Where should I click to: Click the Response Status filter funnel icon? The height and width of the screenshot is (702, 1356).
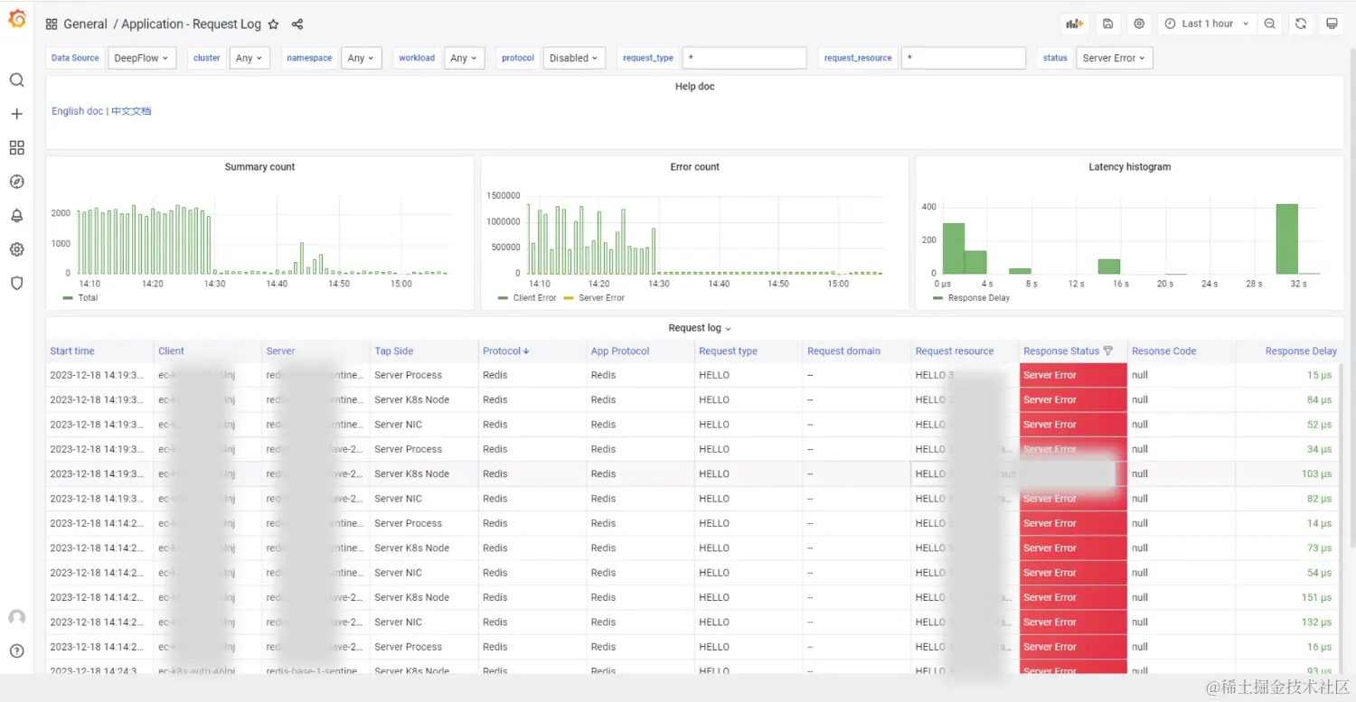pyautogui.click(x=1107, y=351)
